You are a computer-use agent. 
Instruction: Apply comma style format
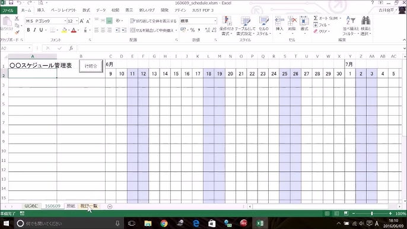[199, 30]
